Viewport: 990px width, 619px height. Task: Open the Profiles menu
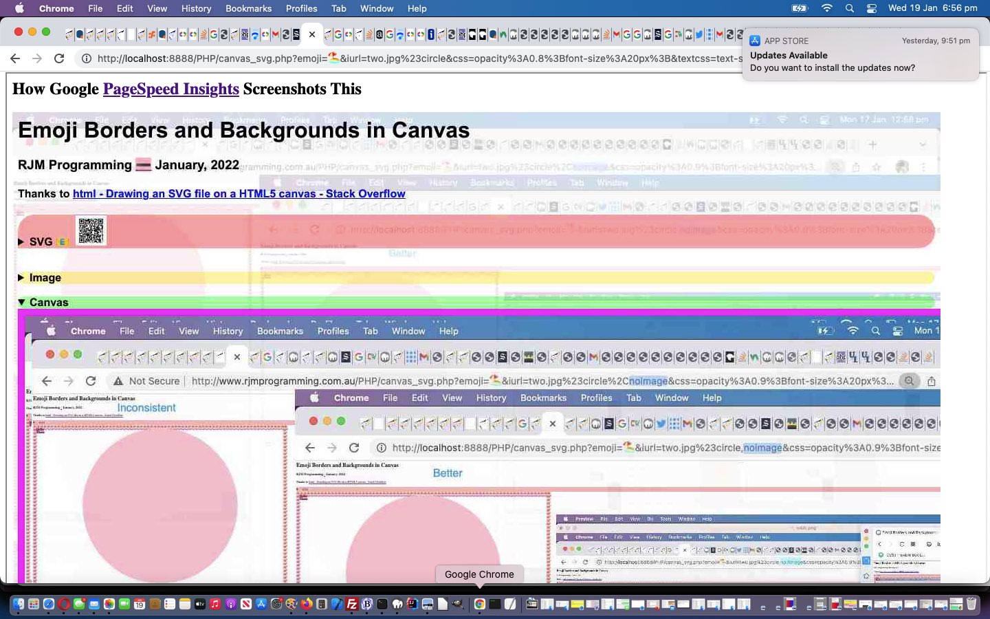point(301,8)
